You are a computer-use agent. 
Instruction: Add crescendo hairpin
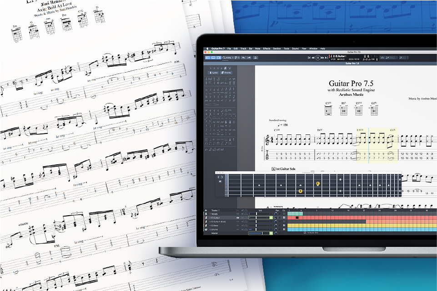point(208,104)
